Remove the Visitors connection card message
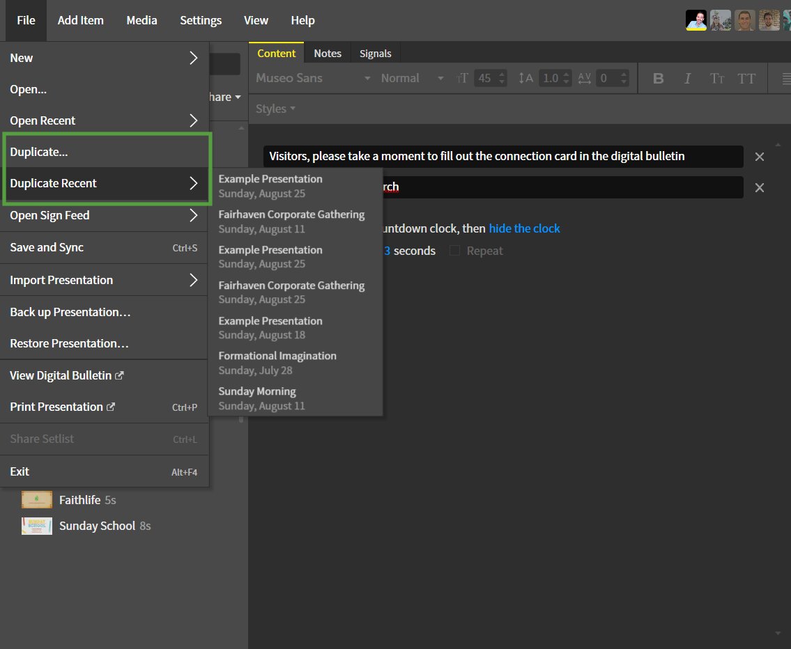 point(760,157)
